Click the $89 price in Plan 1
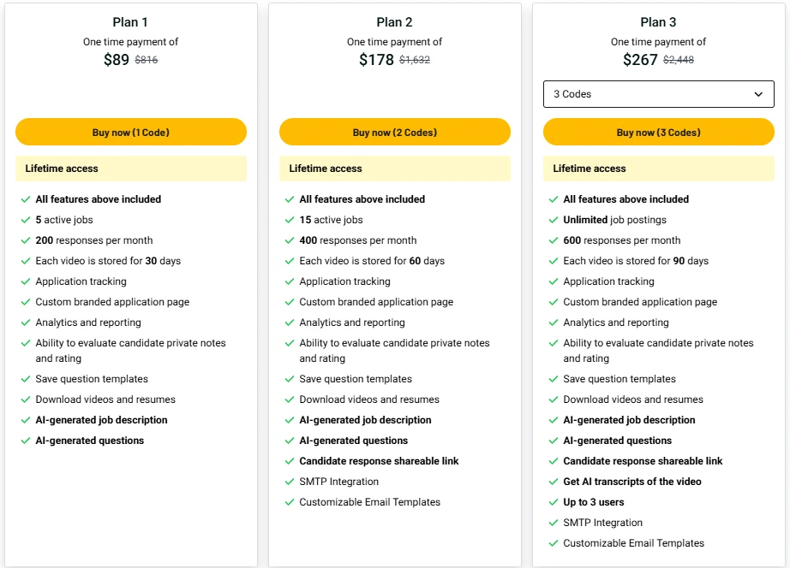Image resolution: width=790 pixels, height=568 pixels. pos(117,60)
